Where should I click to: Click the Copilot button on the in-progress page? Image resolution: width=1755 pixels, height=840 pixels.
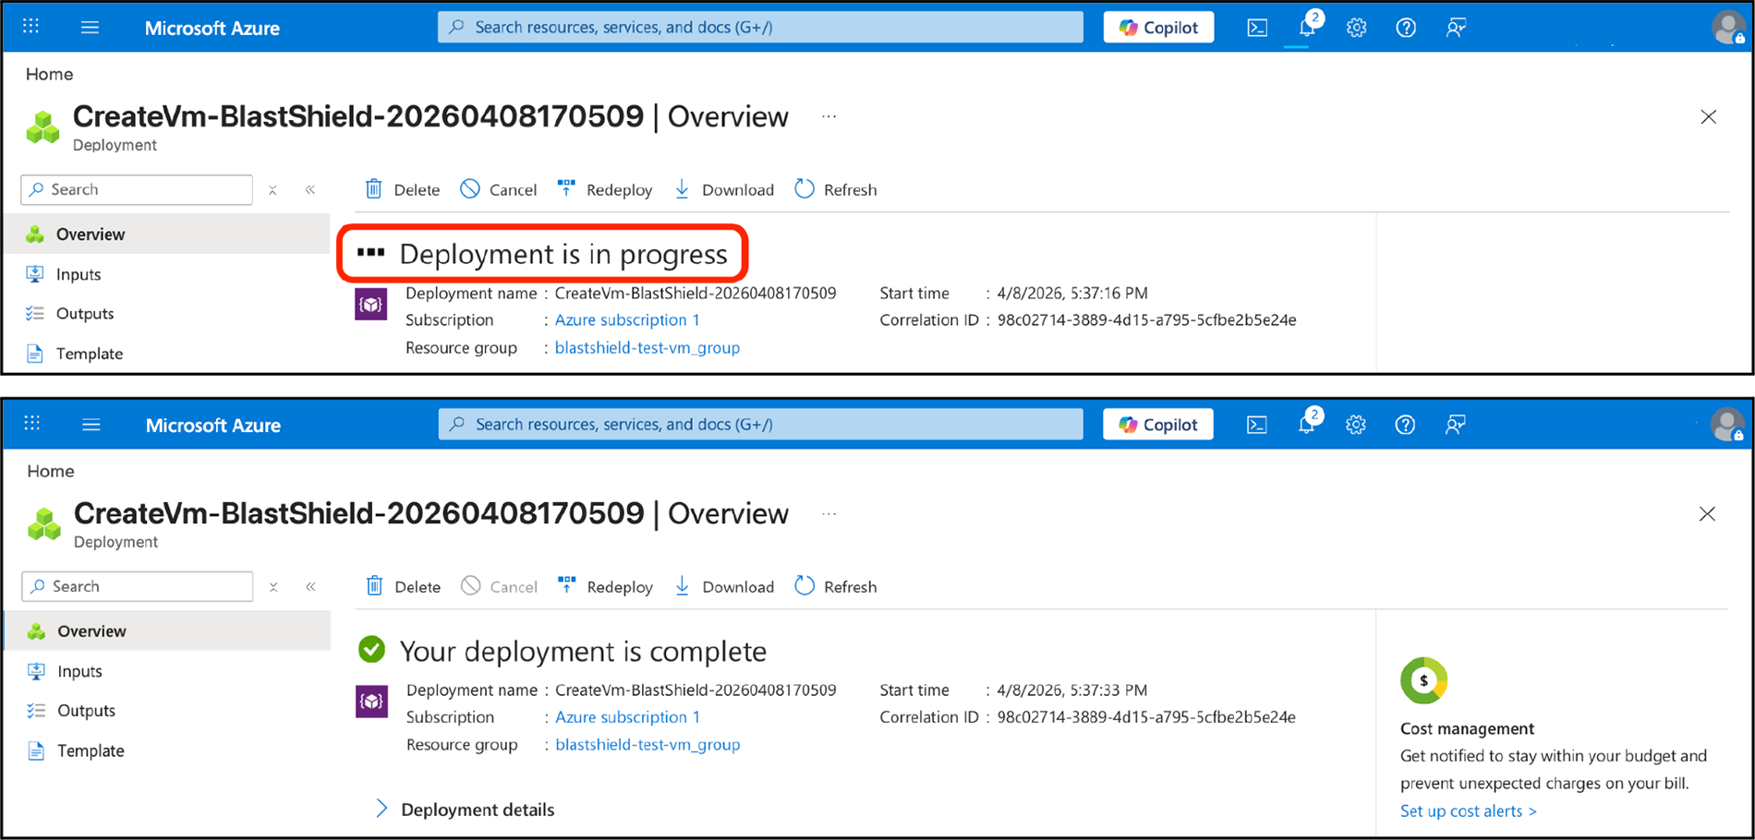pyautogui.click(x=1158, y=28)
